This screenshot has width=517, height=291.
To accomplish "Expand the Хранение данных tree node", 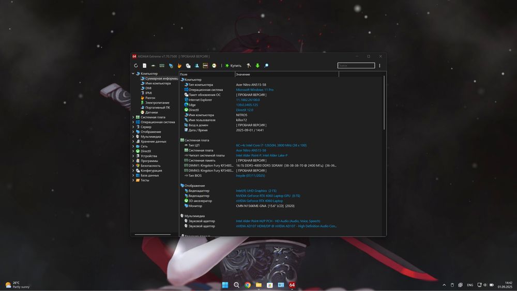I will click(133, 142).
